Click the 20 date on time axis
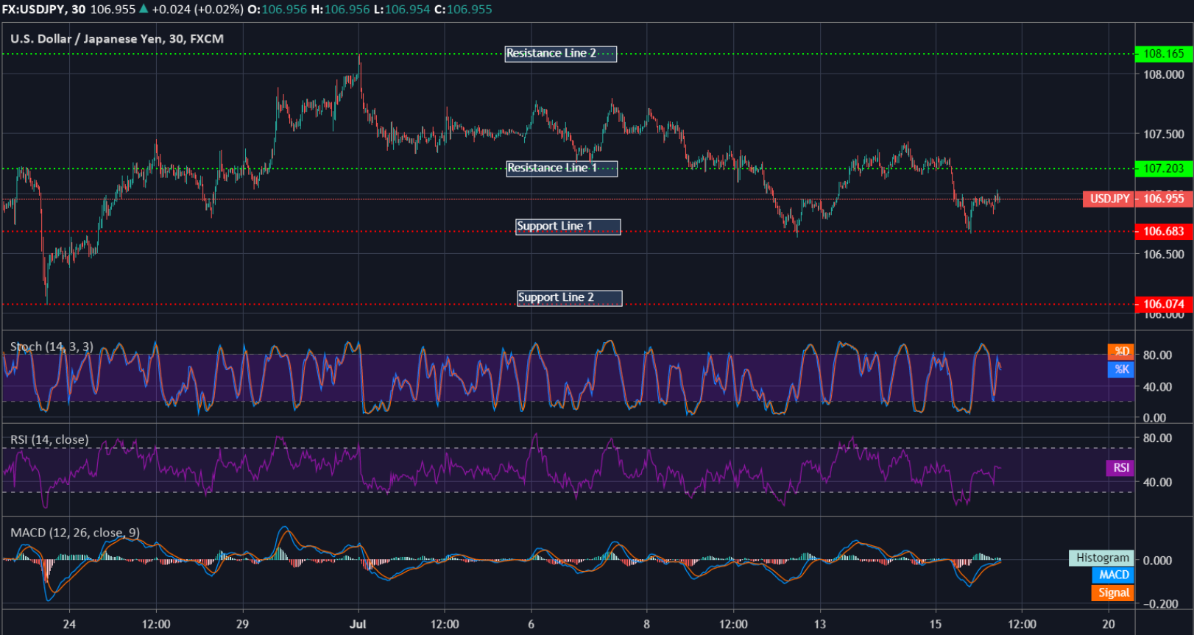Viewport: 1194px width, 635px height. [x=1109, y=624]
